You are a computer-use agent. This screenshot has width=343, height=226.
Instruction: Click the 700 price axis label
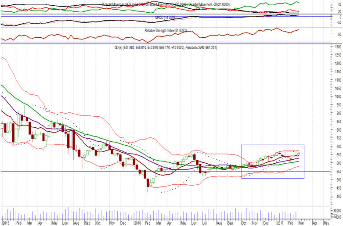tap(339, 147)
